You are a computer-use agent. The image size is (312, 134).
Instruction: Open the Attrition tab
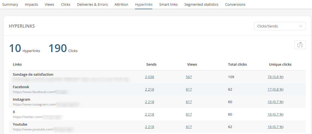(121, 4)
